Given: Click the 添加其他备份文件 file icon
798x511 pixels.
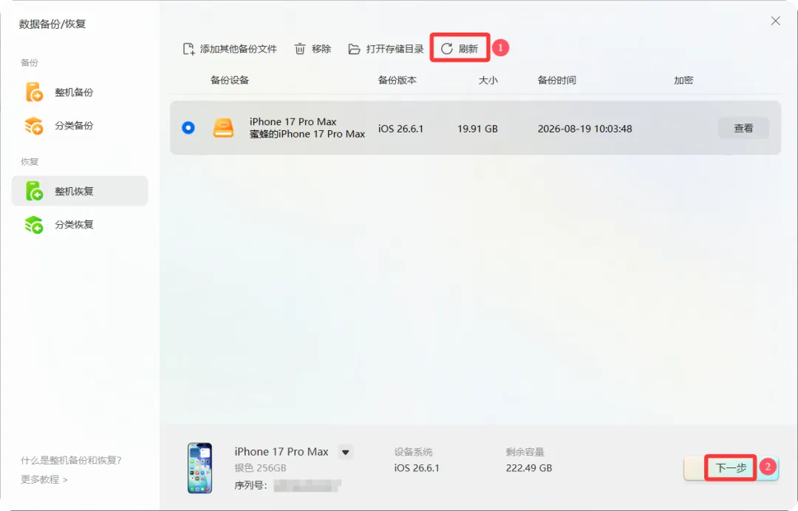Looking at the screenshot, I should [189, 49].
